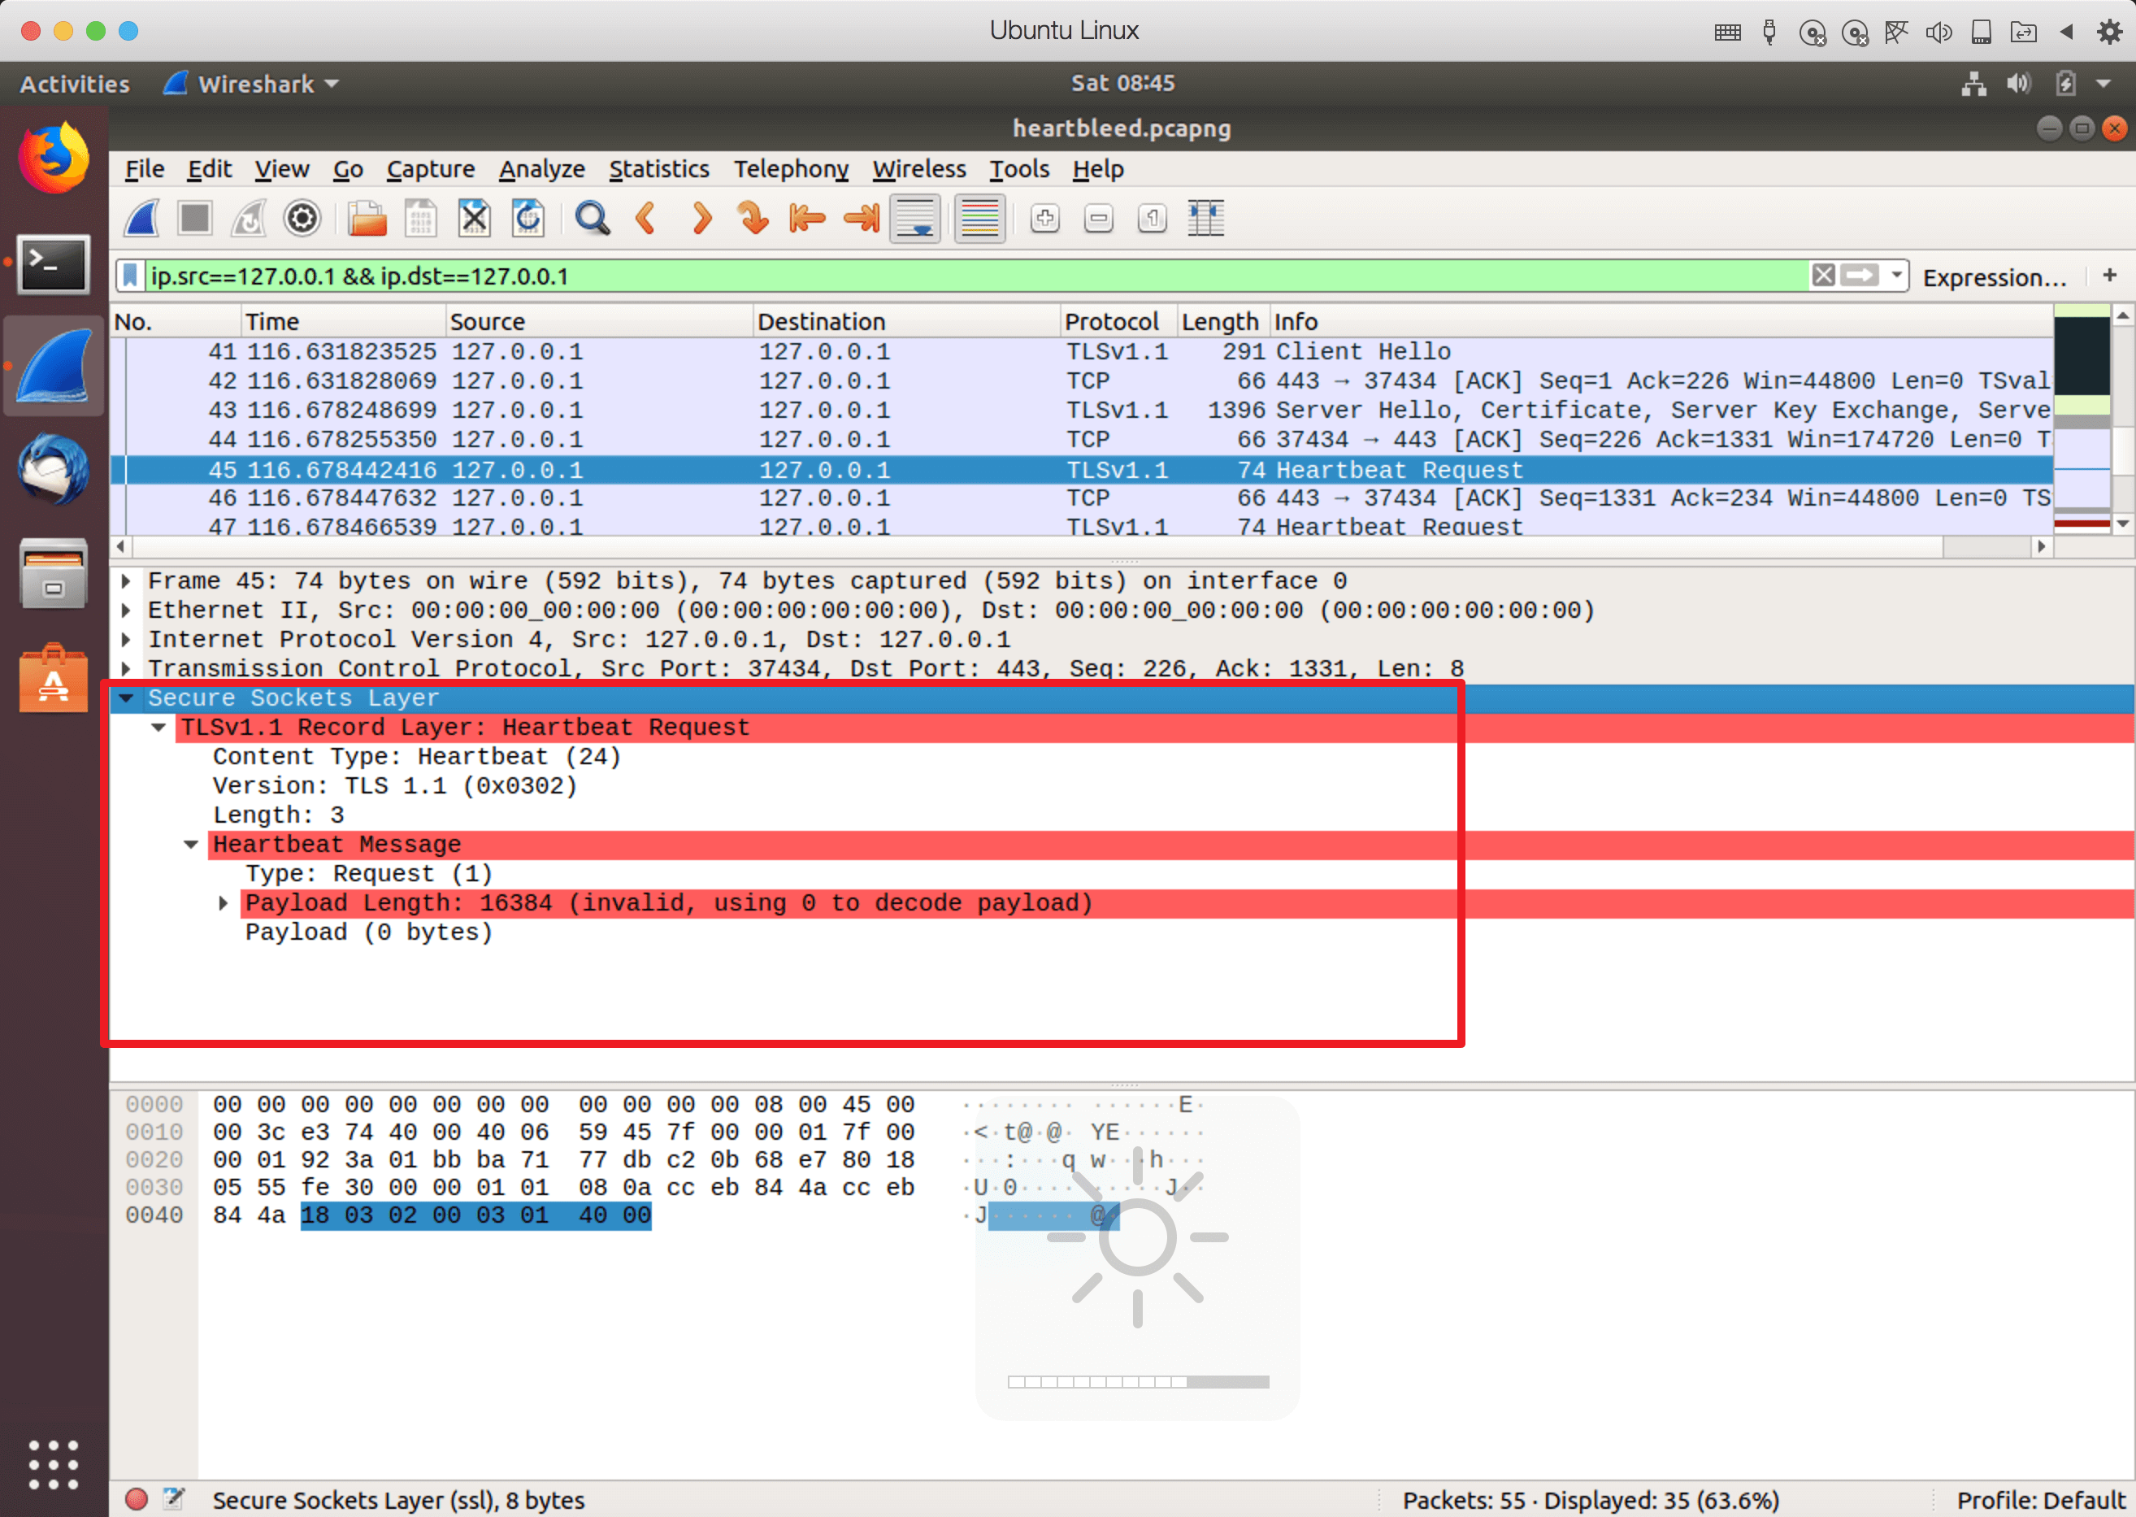
Task: Collapse Secure Sockets Layer section
Action: tap(126, 698)
